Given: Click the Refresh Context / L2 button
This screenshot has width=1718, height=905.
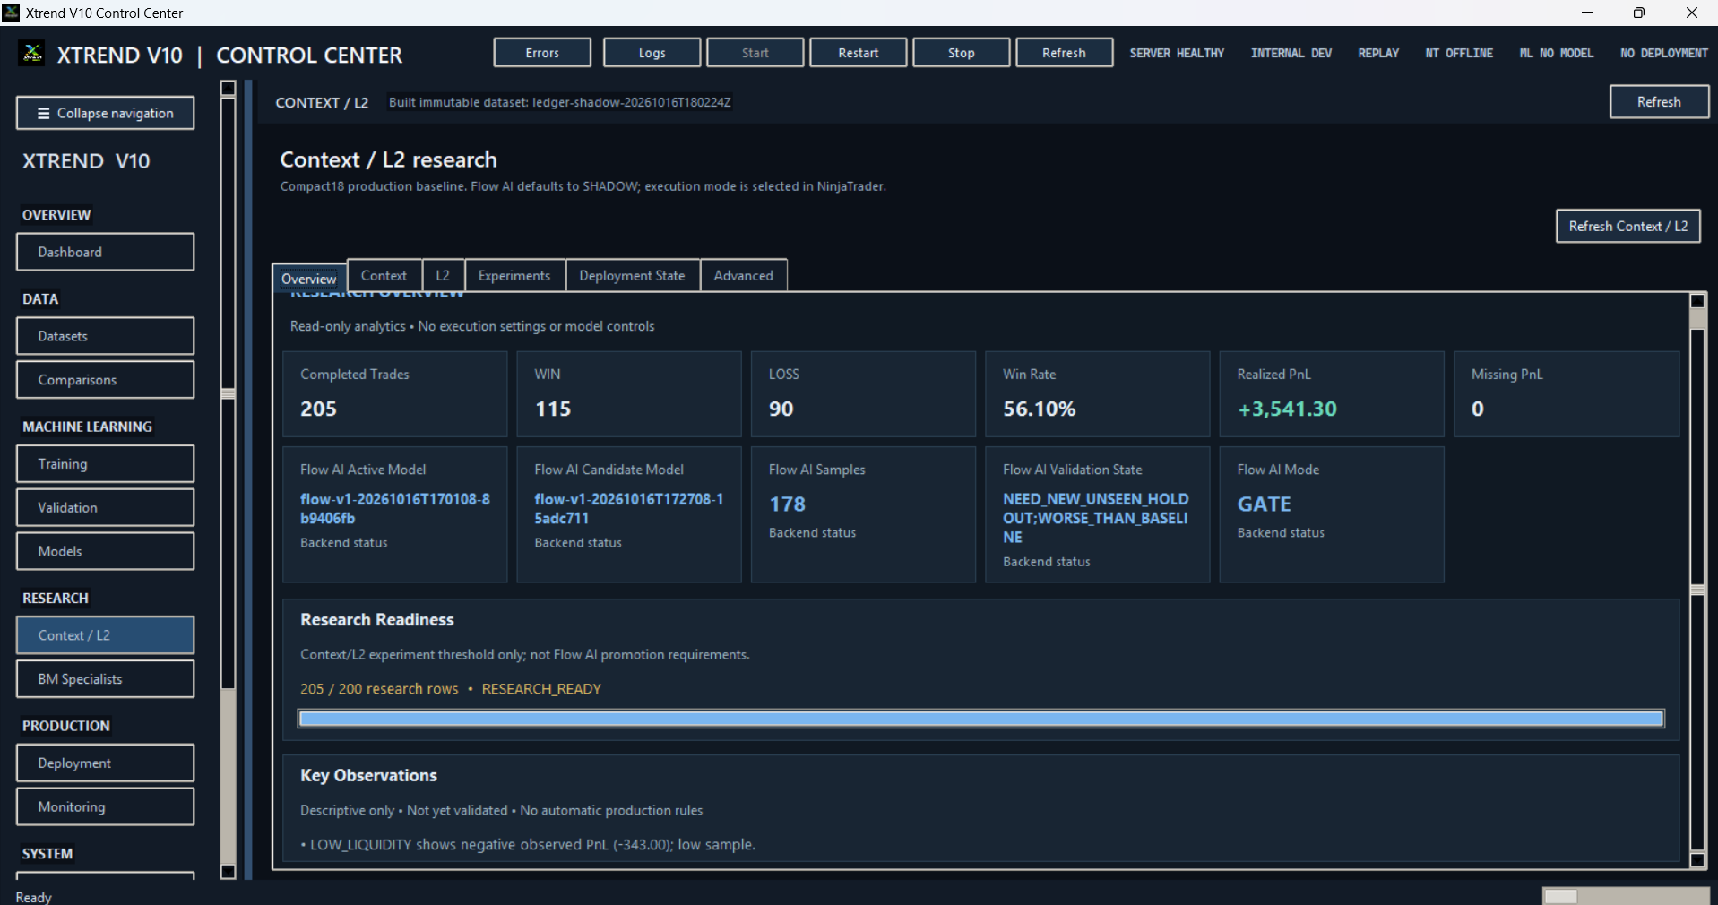Looking at the screenshot, I should [1627, 226].
